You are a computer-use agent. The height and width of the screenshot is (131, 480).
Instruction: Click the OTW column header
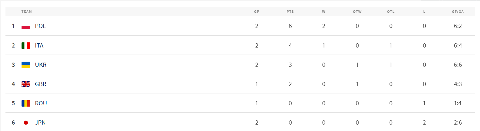coord(357,12)
